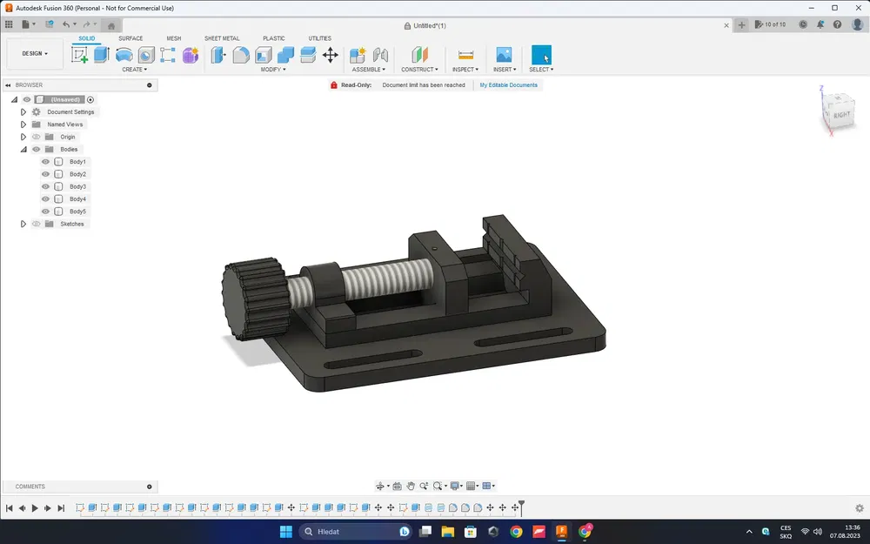Activate the Extrude tool
This screenshot has height=544, width=870.
tap(101, 54)
